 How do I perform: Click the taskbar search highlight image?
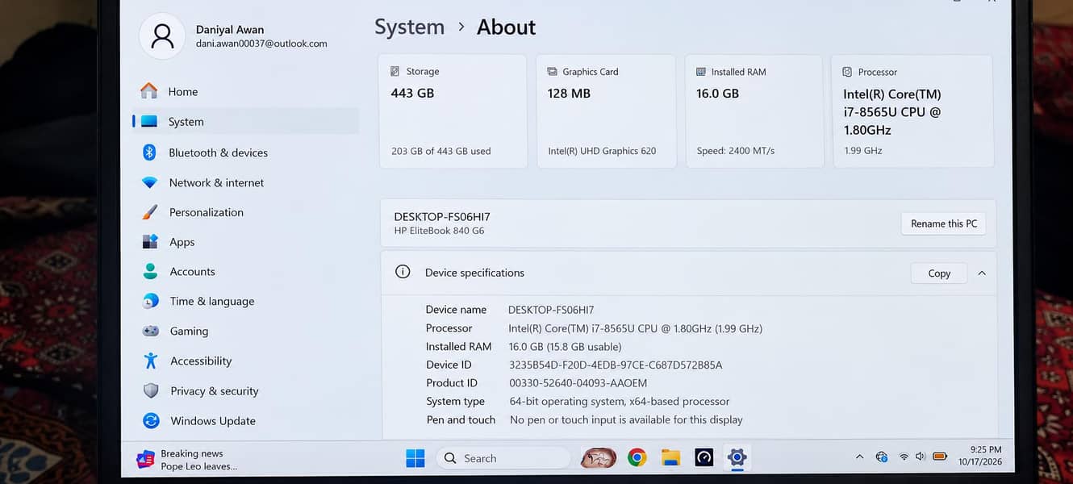click(599, 458)
